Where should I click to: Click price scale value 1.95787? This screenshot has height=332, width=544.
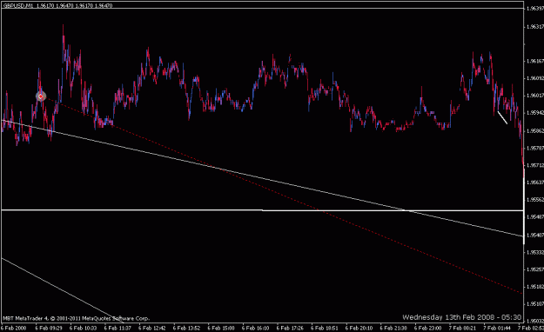tap(534, 149)
